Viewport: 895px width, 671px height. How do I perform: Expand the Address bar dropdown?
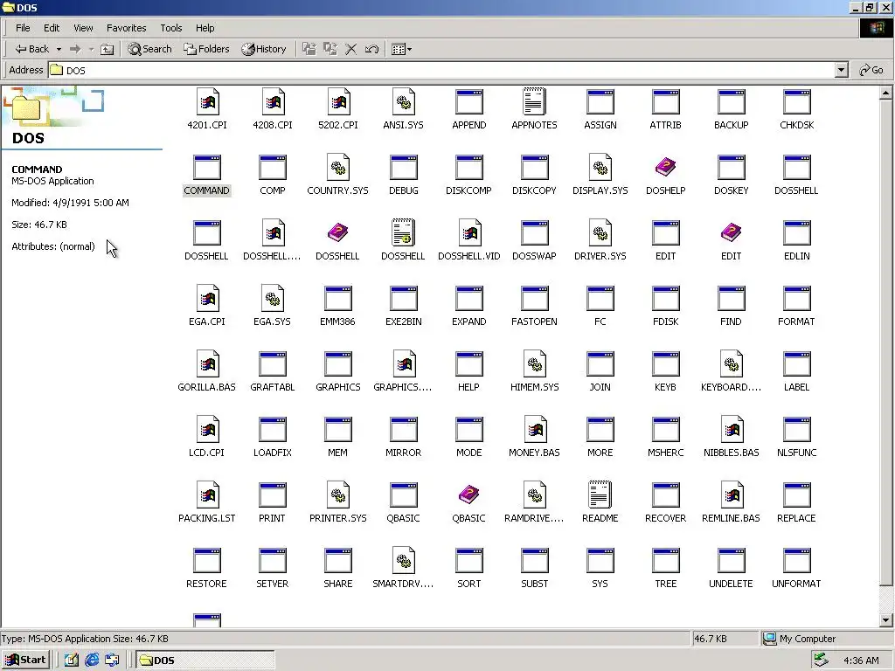(841, 70)
